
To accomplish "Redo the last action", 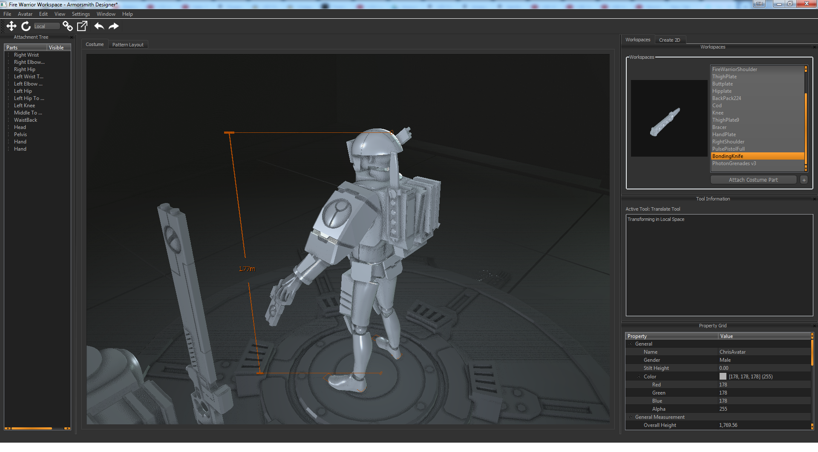I will click(114, 26).
